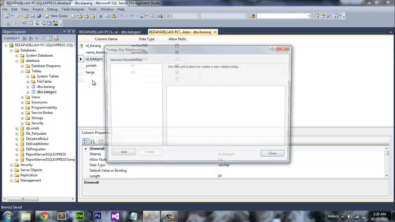Select the dbo.kategori table in Object Explorer
Image resolution: width=395 pixels, height=222 pixels.
47,92
